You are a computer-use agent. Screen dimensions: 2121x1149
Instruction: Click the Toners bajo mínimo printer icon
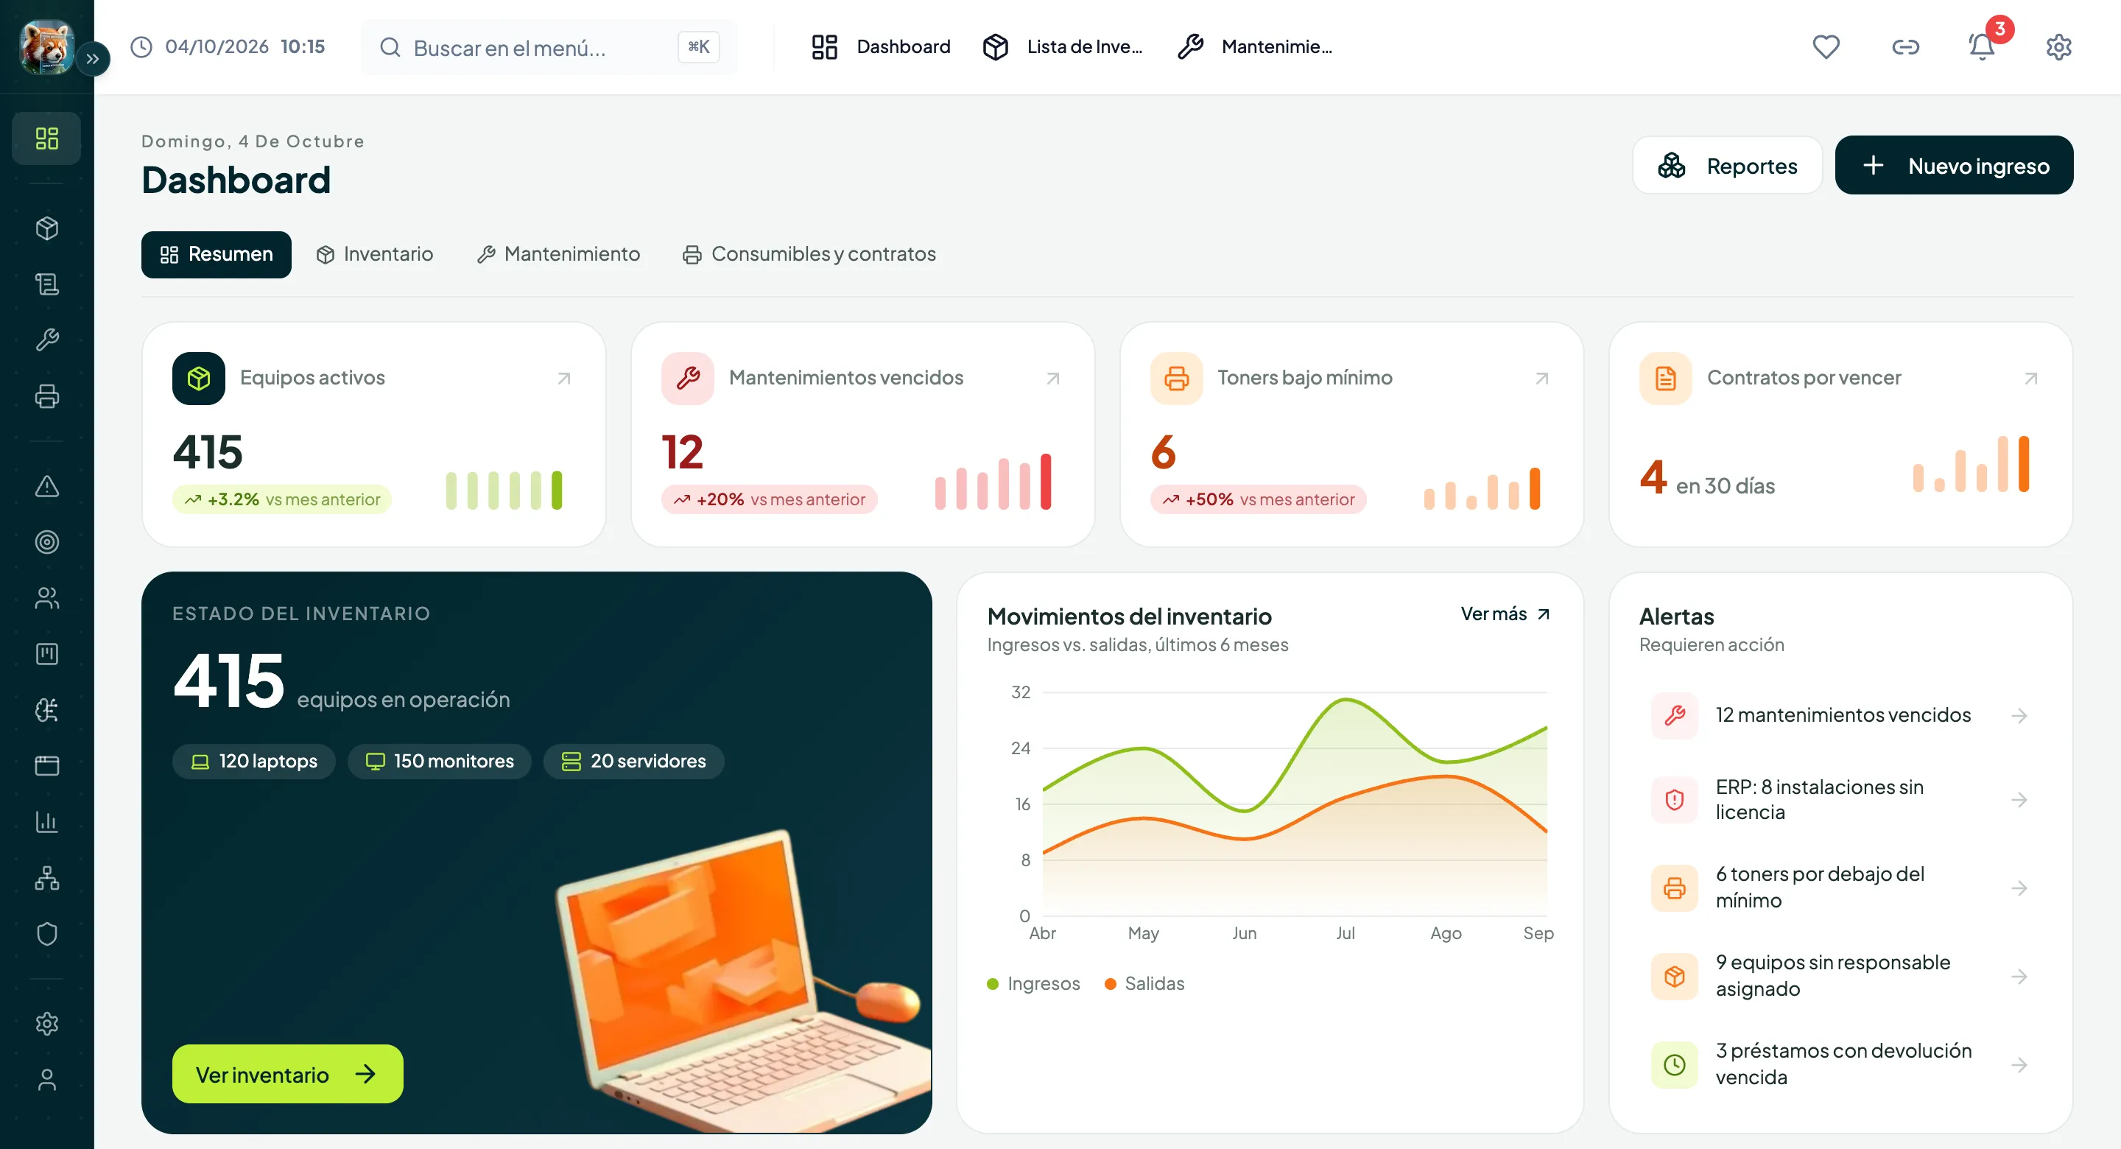(x=1177, y=379)
